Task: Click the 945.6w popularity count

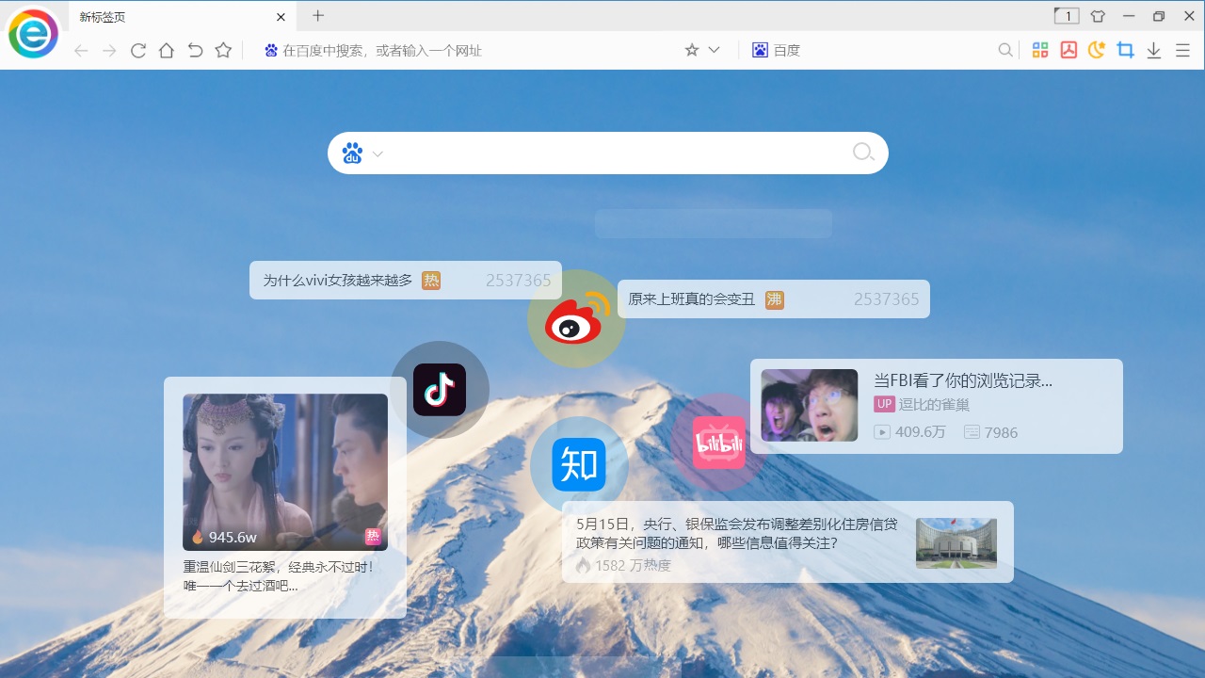Action: point(224,537)
